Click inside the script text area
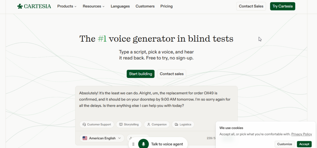 (x=156, y=103)
